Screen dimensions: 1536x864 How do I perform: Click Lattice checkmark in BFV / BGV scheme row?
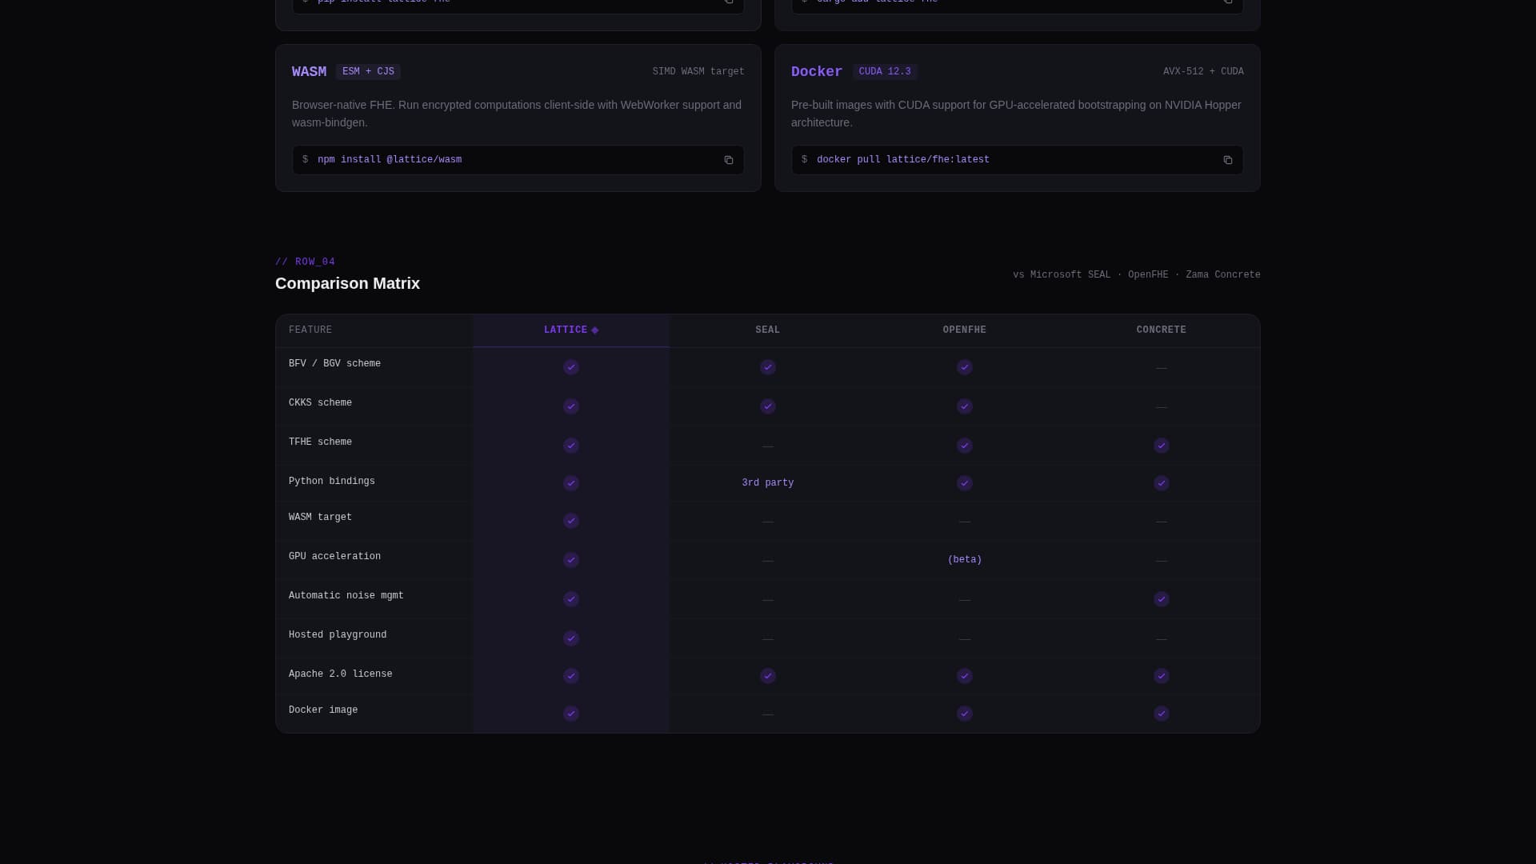point(571,367)
